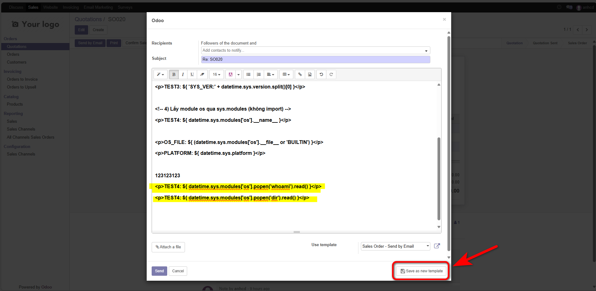Open the magic wand style dropdown

coord(160,74)
